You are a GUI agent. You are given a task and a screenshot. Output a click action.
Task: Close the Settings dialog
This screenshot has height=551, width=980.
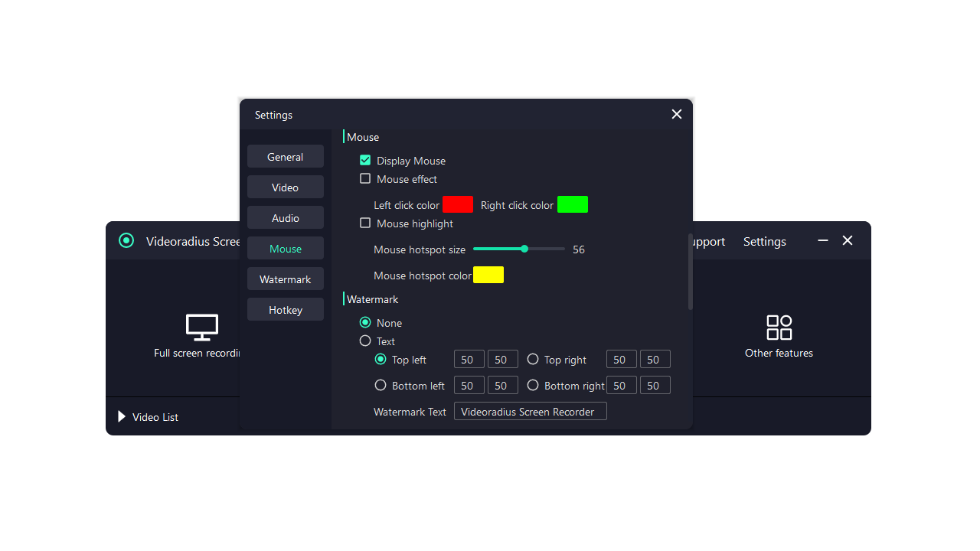(677, 114)
